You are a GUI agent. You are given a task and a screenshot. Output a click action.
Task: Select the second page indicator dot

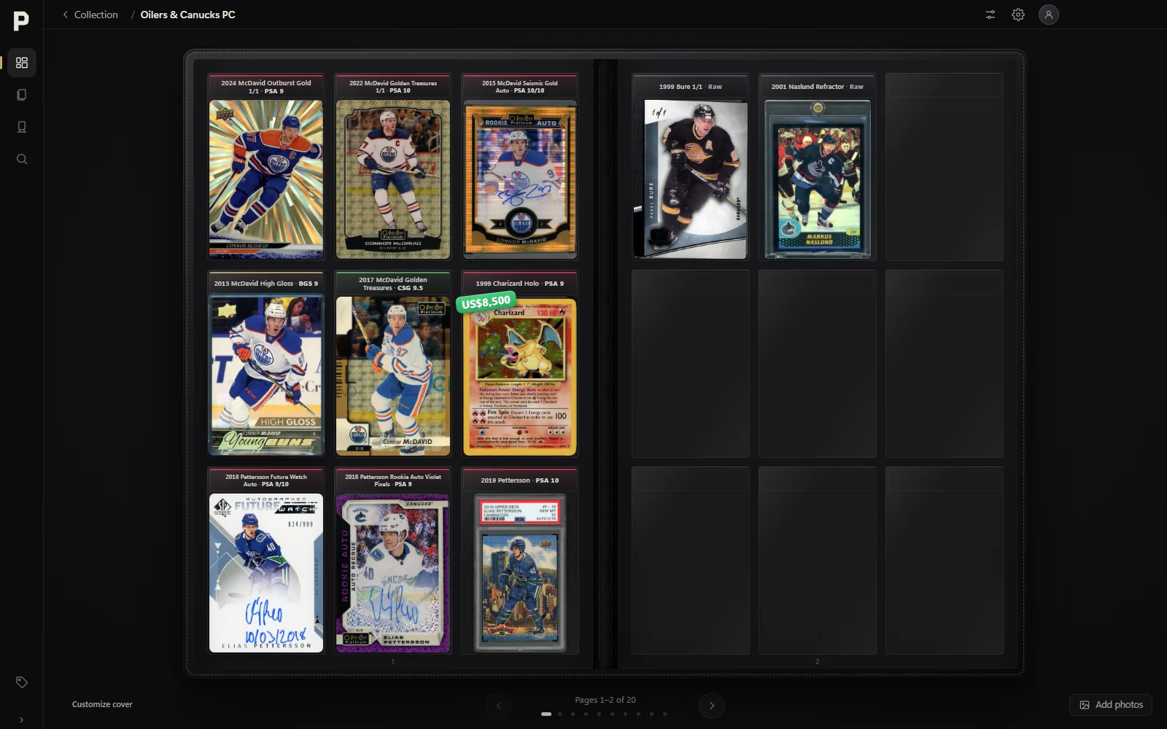pos(559,714)
